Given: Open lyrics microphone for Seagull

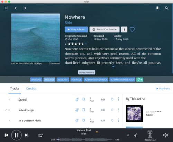Looking at the screenshot, I should (77, 100).
